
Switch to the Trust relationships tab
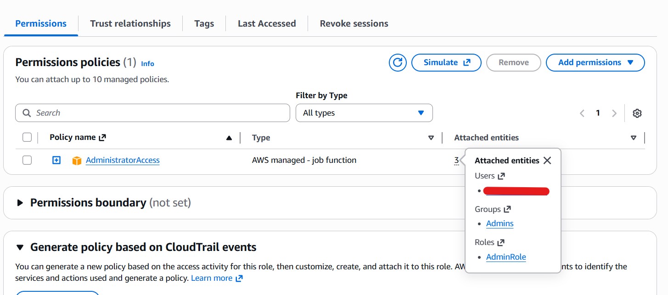[x=130, y=23]
